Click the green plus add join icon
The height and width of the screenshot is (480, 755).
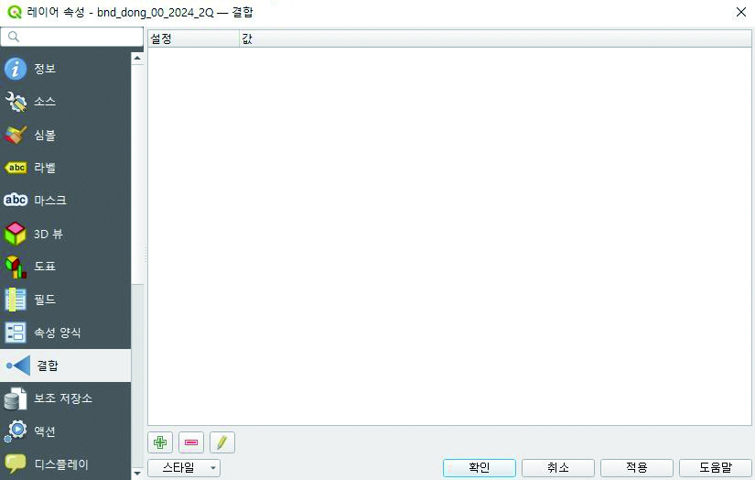160,442
